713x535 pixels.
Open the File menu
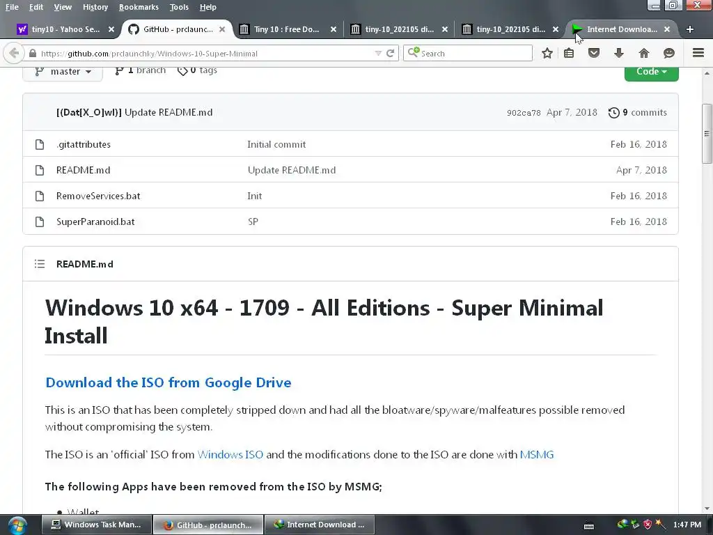[x=12, y=7]
